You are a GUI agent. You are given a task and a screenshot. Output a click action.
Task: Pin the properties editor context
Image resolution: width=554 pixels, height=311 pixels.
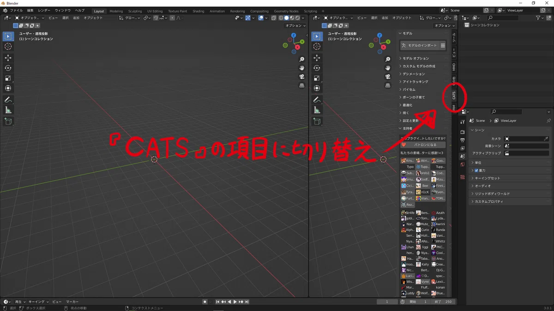coord(548,121)
